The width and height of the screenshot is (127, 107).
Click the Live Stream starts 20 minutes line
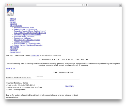click(x=24, y=88)
